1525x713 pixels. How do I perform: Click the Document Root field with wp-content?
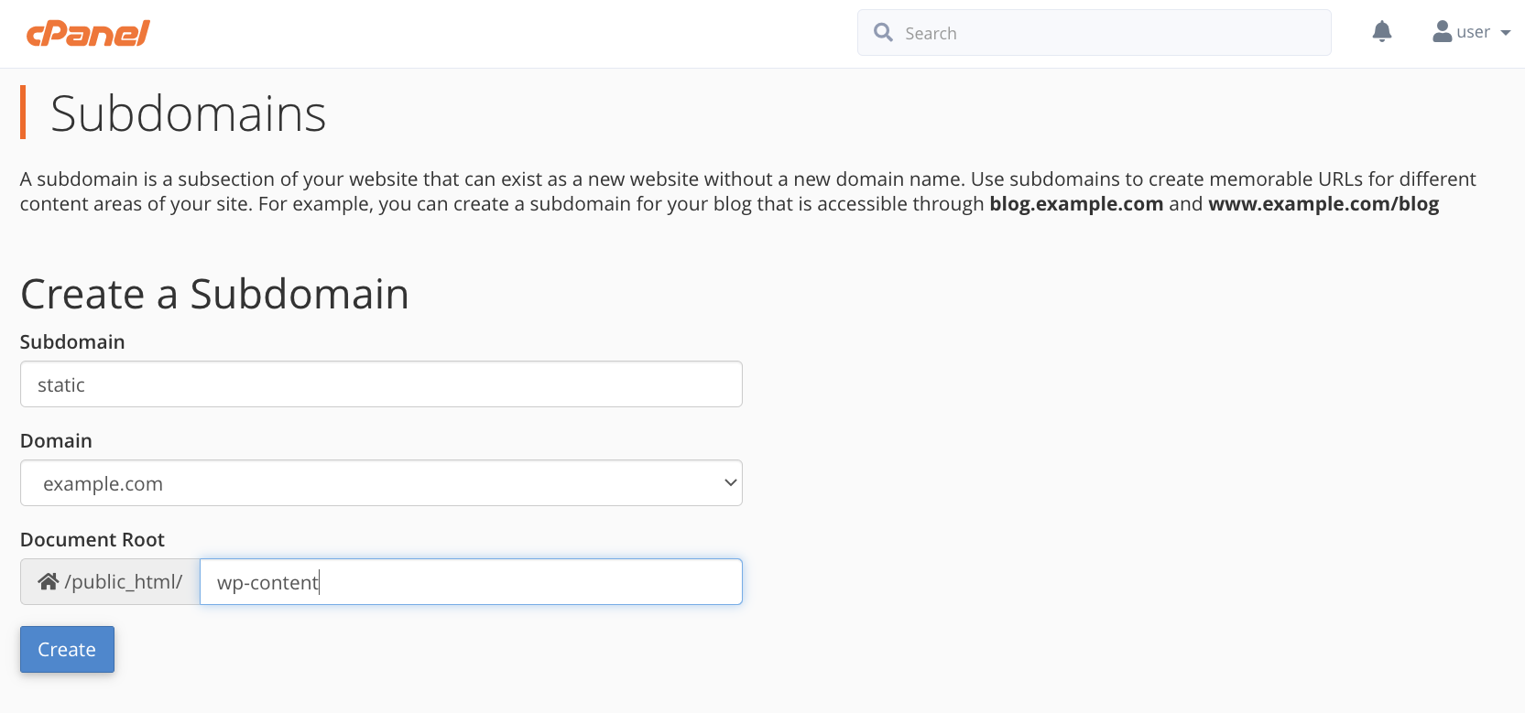tap(471, 582)
